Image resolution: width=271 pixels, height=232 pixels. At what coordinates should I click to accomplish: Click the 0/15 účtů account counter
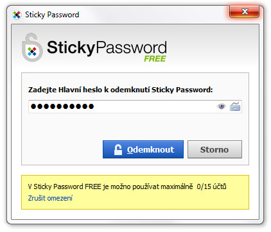coord(211,186)
